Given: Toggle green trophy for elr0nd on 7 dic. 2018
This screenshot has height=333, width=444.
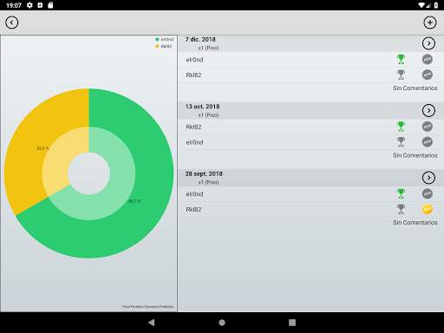Looking at the screenshot, I should point(401,59).
